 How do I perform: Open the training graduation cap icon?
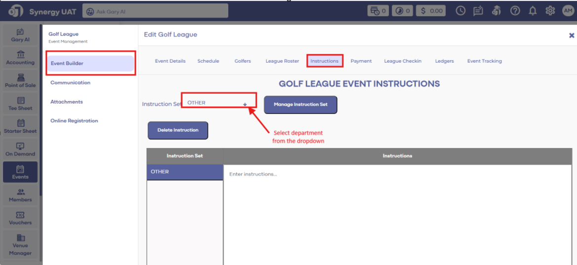pyautogui.click(x=496, y=11)
